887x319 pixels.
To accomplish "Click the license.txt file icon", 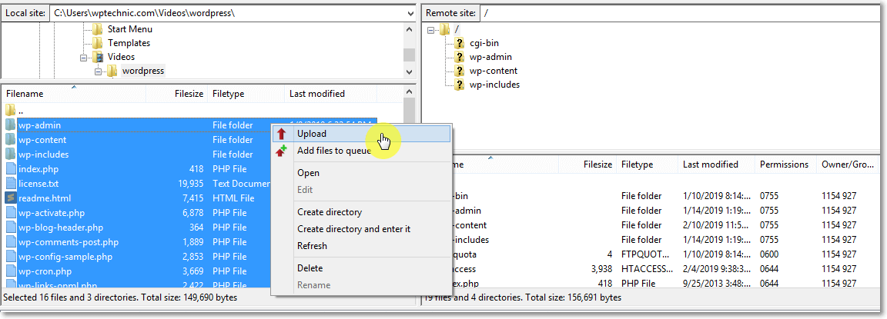I will [x=11, y=184].
